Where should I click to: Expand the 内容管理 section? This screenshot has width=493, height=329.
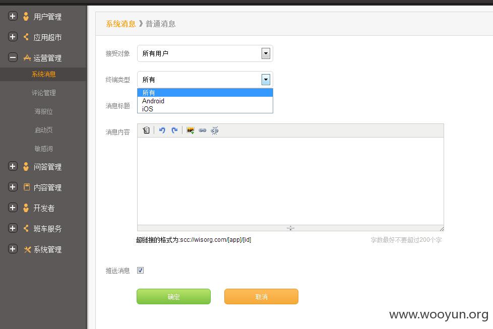pyautogui.click(x=13, y=187)
